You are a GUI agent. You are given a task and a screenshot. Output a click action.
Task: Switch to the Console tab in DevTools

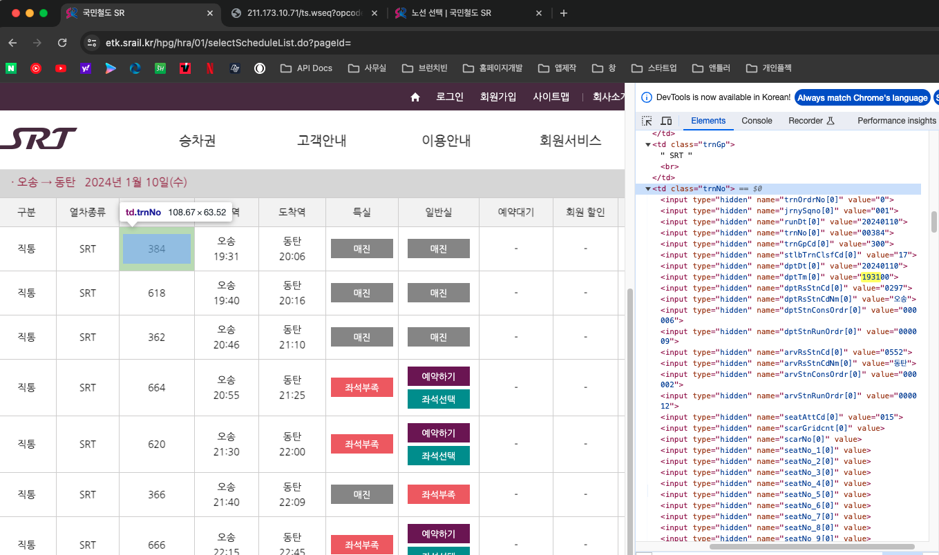(757, 121)
